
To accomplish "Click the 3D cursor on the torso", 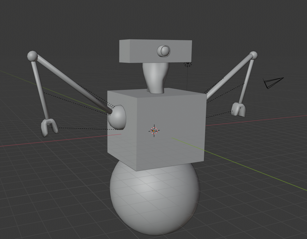I will (154, 131).
